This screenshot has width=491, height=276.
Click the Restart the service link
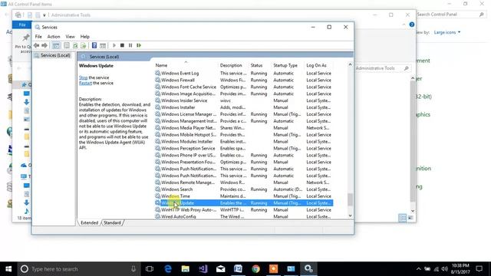pos(85,83)
